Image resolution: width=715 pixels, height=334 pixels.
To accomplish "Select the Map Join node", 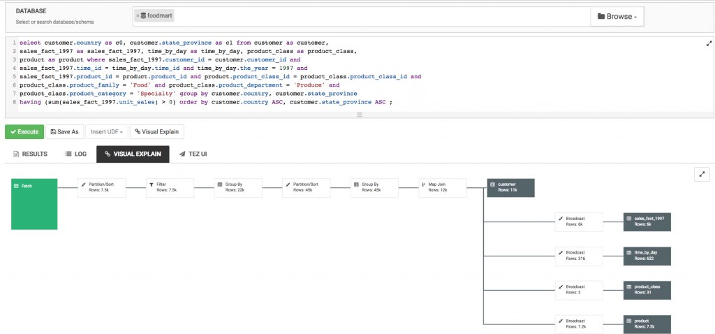I will pos(443,187).
